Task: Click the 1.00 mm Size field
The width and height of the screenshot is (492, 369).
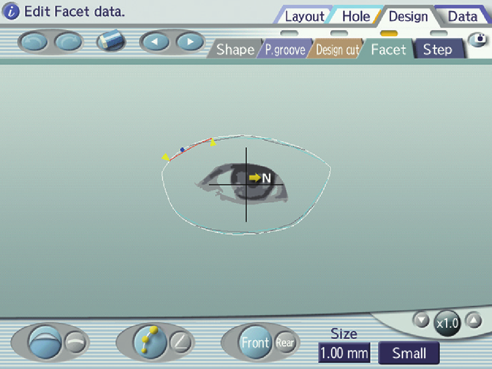Action: click(344, 353)
